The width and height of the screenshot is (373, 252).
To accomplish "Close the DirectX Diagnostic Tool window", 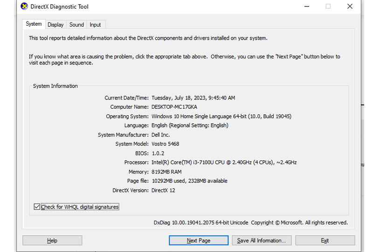I will click(x=350, y=7).
